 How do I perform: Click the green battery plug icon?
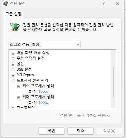point(15,27)
